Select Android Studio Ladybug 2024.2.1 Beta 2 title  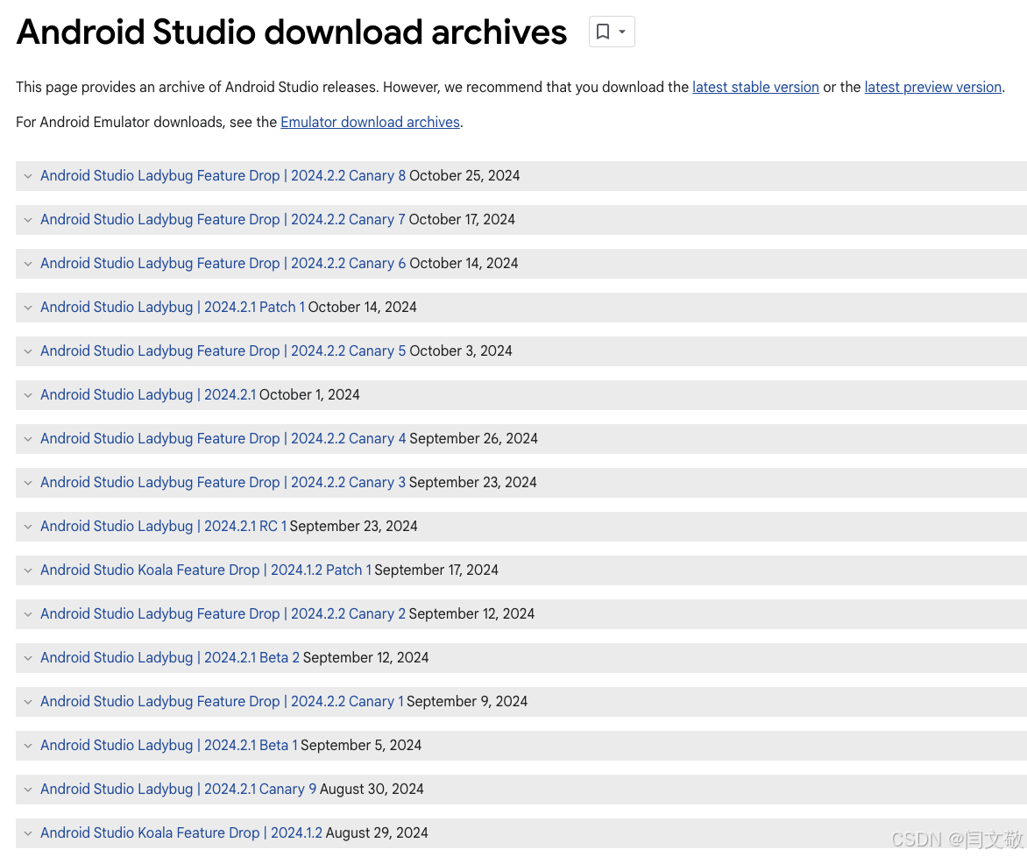point(170,658)
